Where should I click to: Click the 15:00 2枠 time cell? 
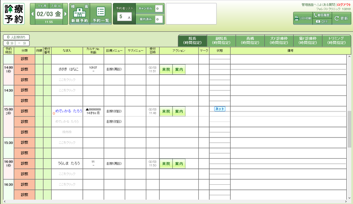(8, 121)
